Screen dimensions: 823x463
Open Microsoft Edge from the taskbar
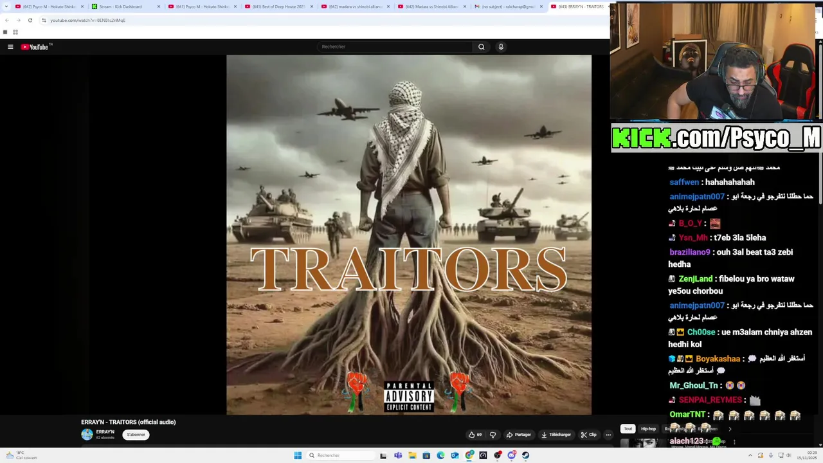[x=440, y=455]
